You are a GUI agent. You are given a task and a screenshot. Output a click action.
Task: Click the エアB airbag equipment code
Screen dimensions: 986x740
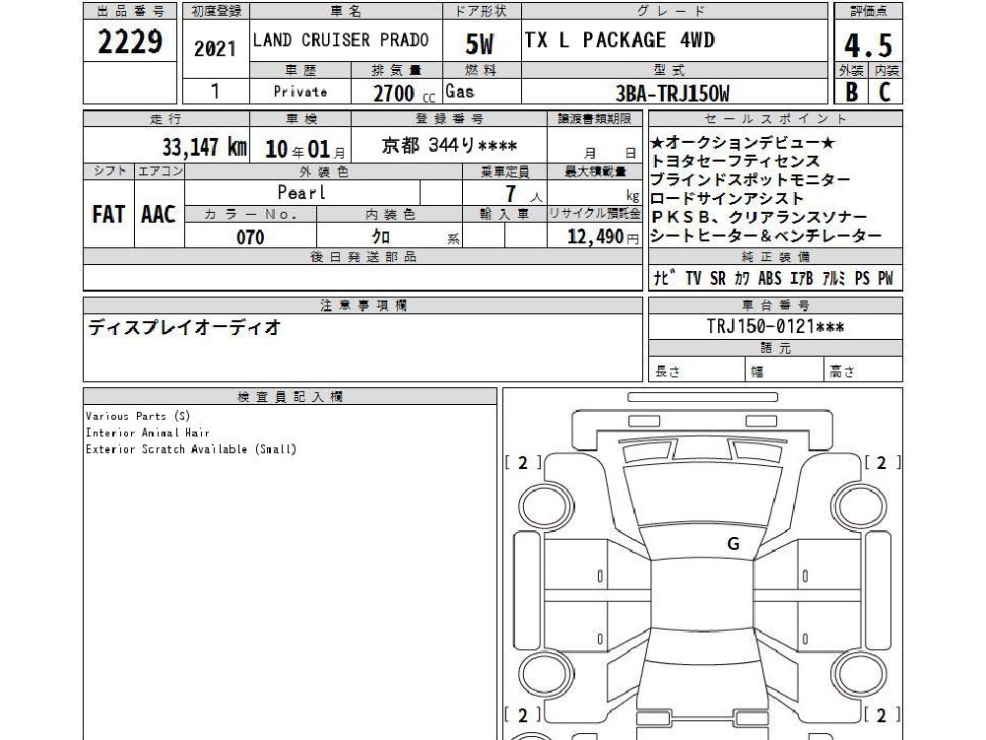[x=802, y=278]
